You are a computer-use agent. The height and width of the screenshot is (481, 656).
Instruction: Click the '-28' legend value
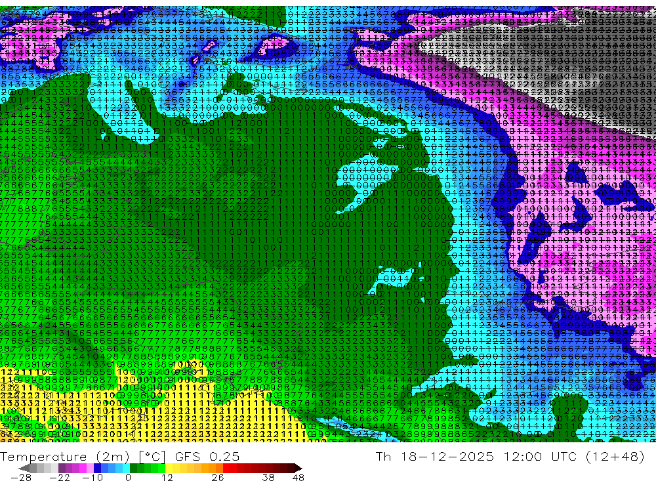[21, 478]
